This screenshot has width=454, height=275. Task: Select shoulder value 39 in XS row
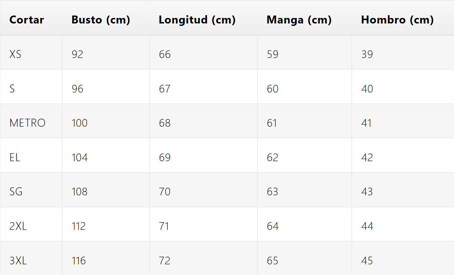[x=367, y=55]
